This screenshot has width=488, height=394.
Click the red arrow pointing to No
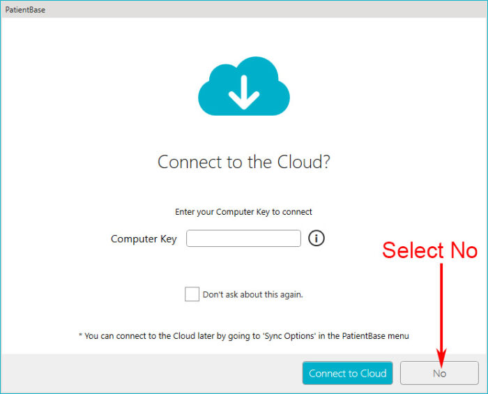[441, 307]
